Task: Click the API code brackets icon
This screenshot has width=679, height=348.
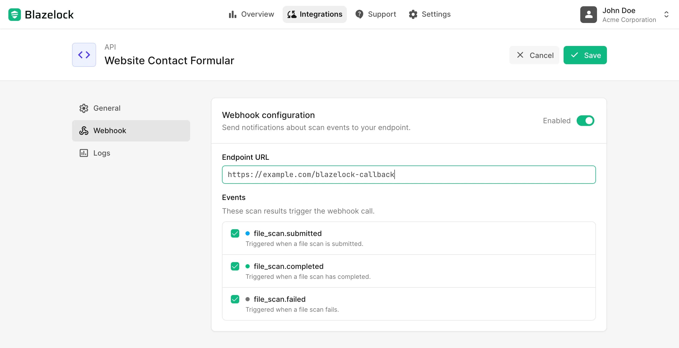Action: coord(84,55)
